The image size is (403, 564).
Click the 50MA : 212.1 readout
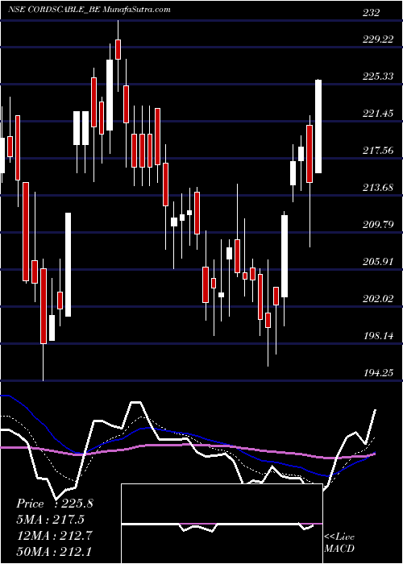click(54, 551)
